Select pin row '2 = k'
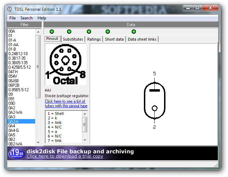Image resolution: width=228 pixels, height=177 pixels. 64,118
